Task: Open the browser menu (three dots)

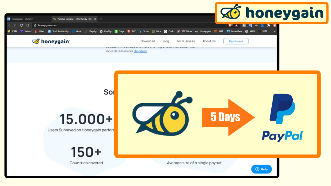Action: [x=278, y=25]
